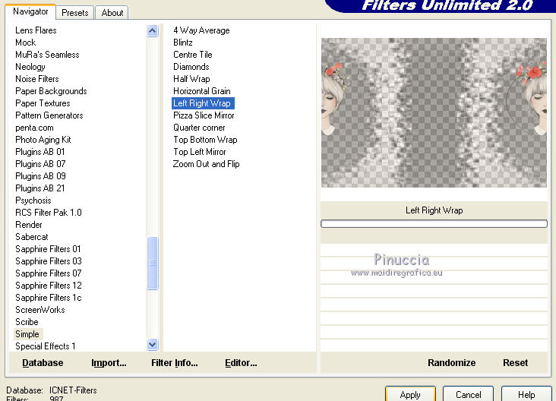Select the Simple category
Viewport: 556px width, 401px height.
click(x=27, y=334)
